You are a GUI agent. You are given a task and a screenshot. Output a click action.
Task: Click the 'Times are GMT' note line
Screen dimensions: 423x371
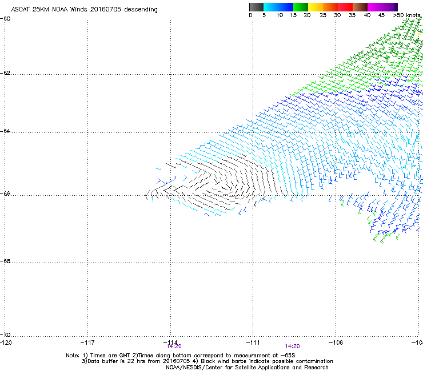tap(181, 356)
